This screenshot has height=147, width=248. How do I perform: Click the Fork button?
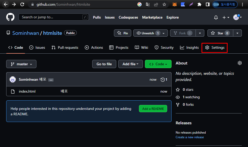point(183,33)
